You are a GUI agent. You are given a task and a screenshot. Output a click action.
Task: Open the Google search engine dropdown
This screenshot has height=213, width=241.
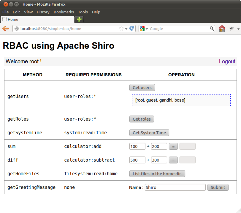pos(144,29)
